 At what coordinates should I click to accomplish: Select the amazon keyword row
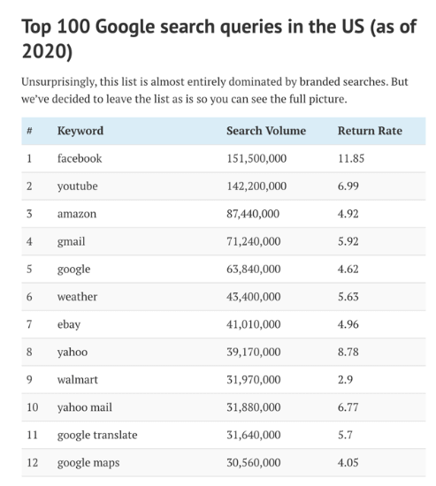click(x=224, y=214)
